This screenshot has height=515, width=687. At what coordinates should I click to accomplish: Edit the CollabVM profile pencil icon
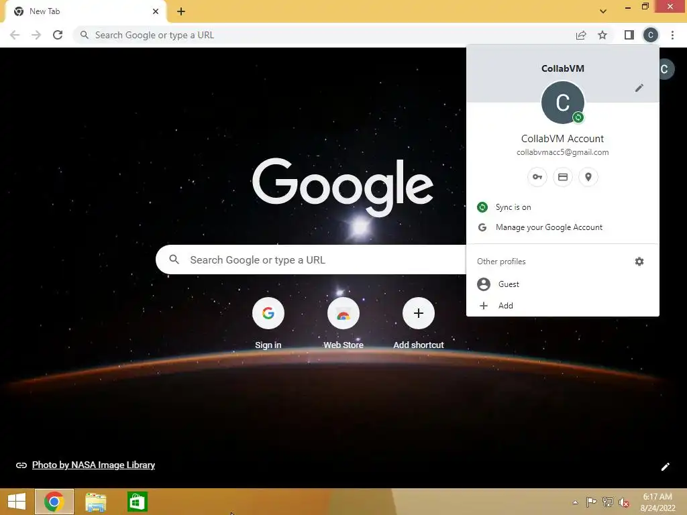coord(639,88)
